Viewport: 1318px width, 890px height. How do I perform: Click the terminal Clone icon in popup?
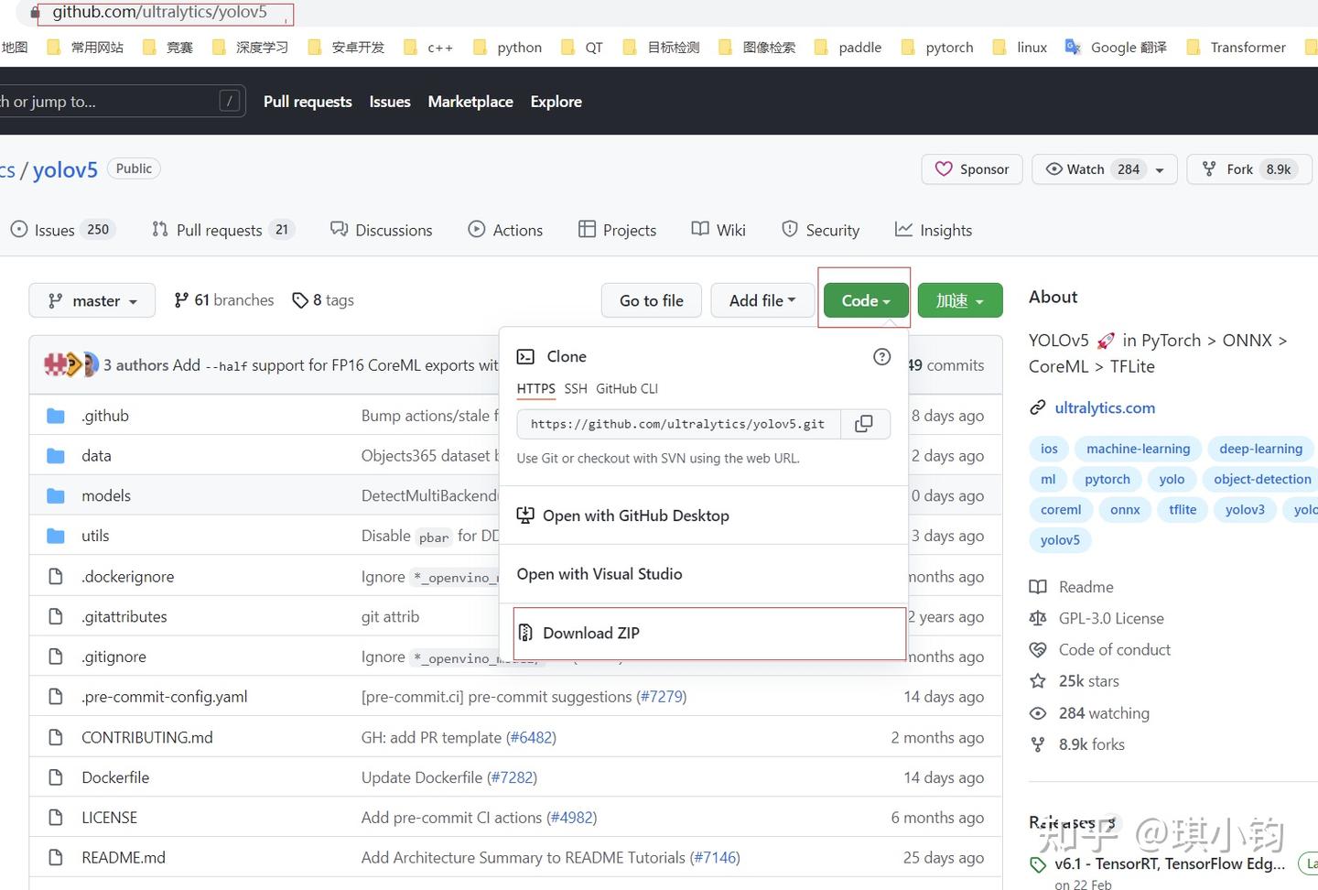tap(525, 357)
